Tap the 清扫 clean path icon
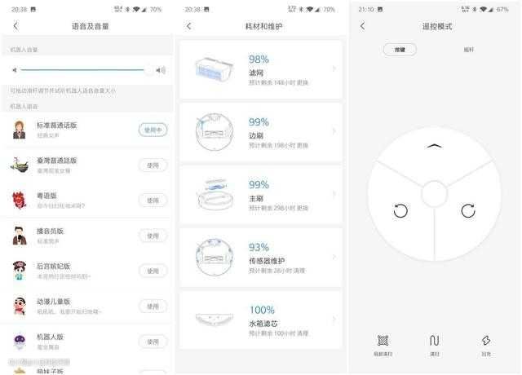The image size is (522, 375). tap(434, 341)
